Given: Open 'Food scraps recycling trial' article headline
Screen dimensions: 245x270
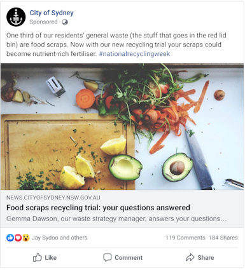Looking at the screenshot, I should coord(98,208).
